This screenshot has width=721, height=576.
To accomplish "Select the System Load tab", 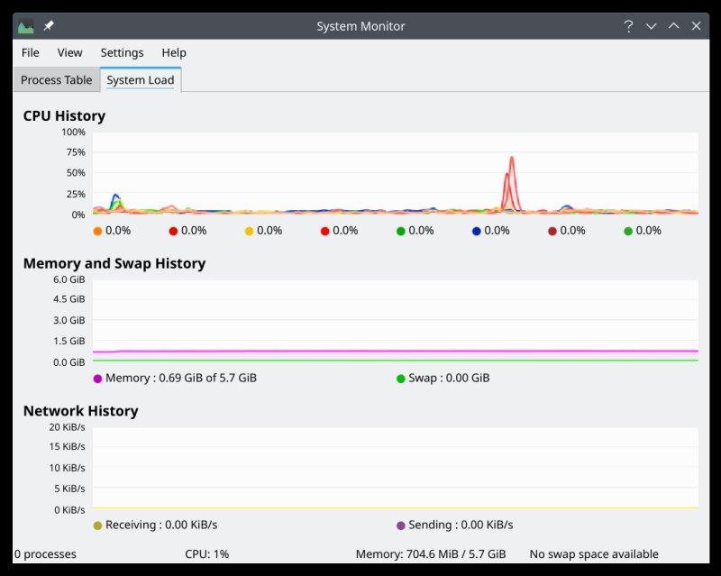I will pyautogui.click(x=141, y=80).
